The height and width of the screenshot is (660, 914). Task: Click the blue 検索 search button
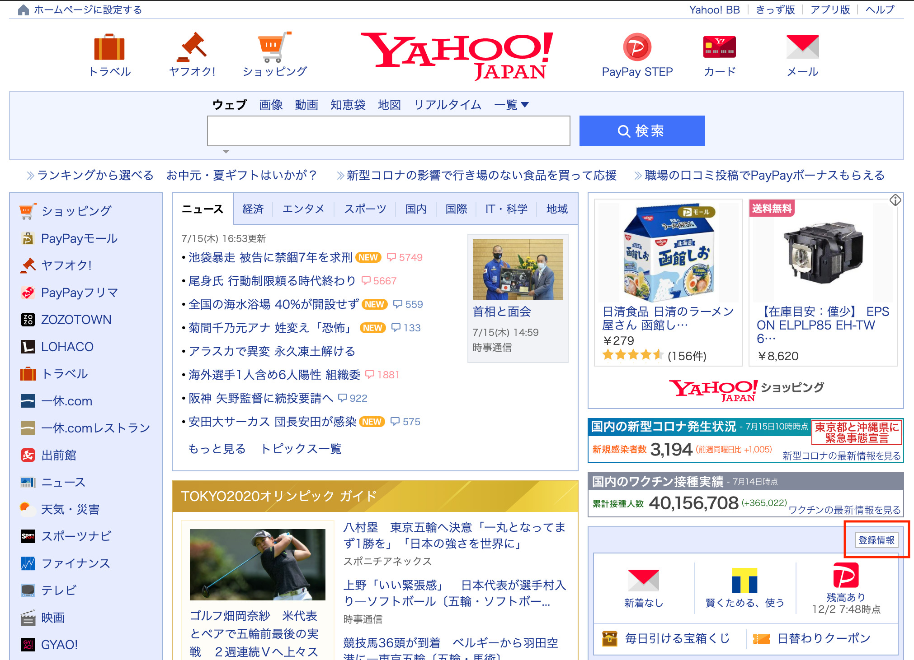[x=642, y=131]
